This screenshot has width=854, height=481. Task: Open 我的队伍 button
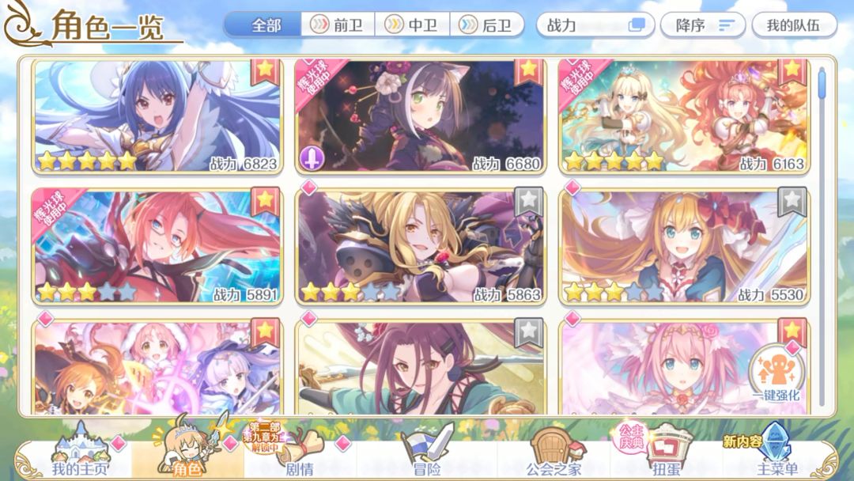coord(794,25)
